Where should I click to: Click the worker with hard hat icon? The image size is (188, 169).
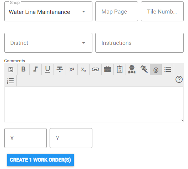click(x=132, y=69)
